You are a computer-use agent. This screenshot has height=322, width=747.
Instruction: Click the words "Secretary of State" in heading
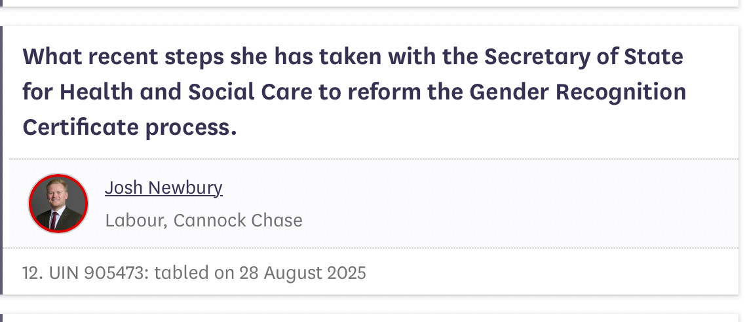(584, 56)
